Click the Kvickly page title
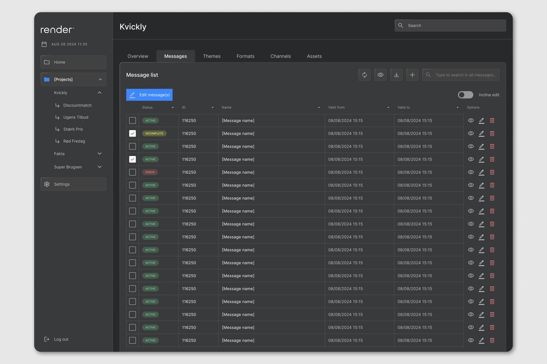This screenshot has height=364, width=547. (x=133, y=27)
